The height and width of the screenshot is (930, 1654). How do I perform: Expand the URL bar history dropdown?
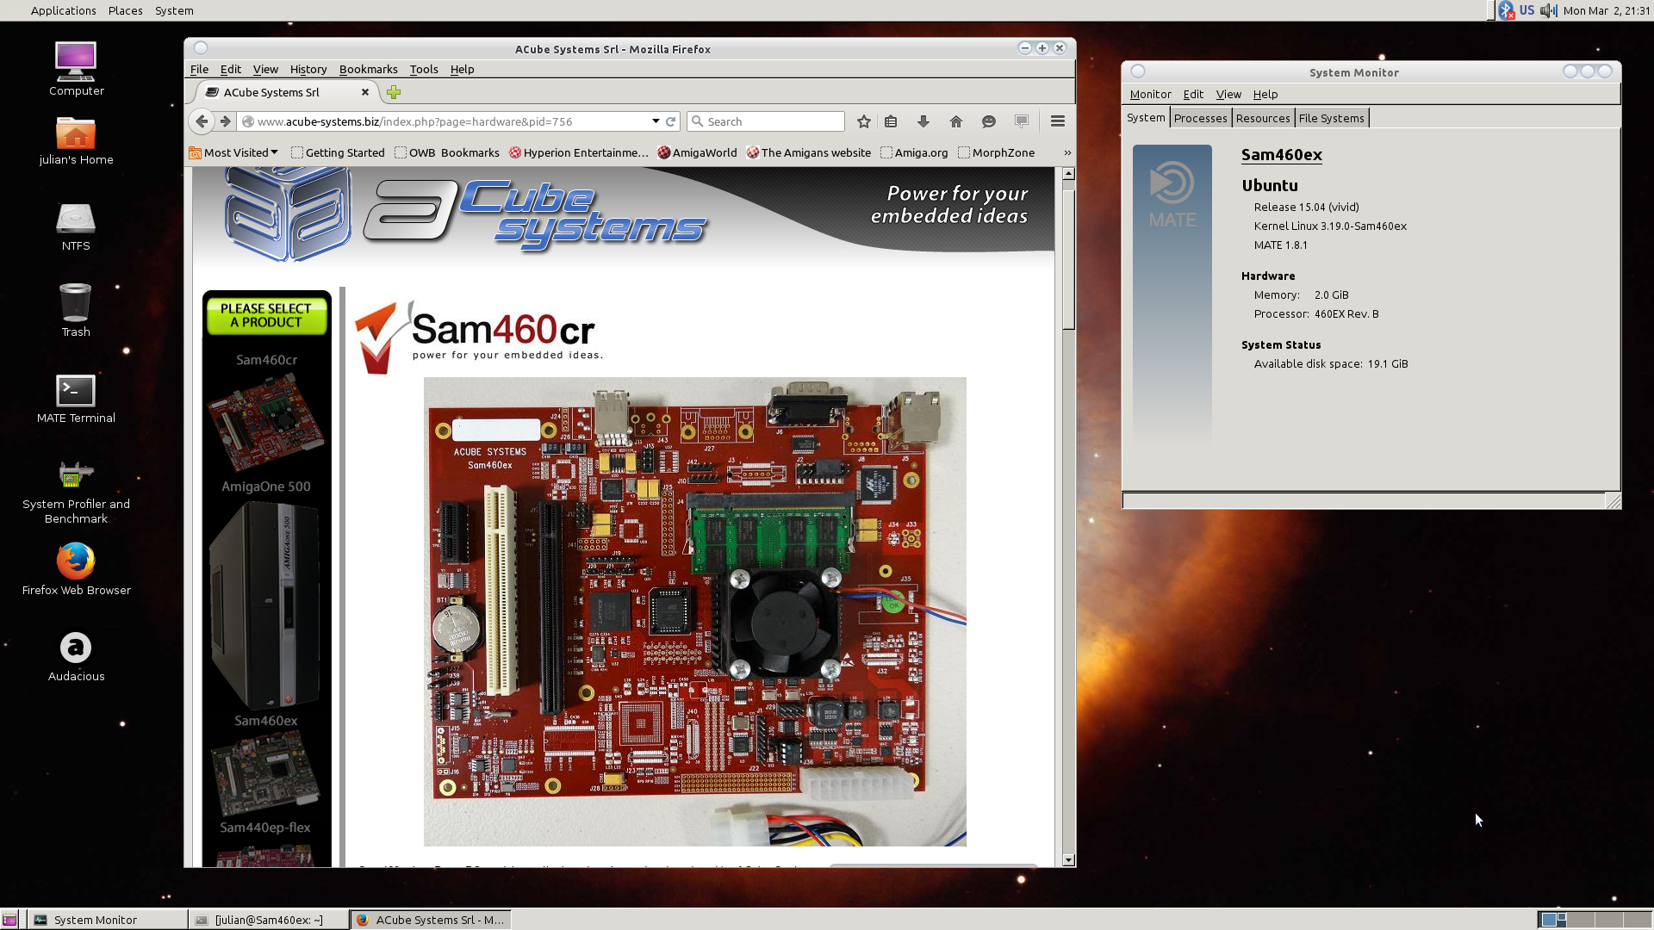coord(656,121)
